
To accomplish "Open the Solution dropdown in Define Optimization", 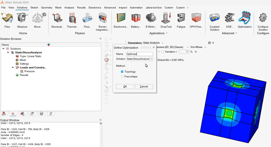I will pyautogui.click(x=151, y=59).
